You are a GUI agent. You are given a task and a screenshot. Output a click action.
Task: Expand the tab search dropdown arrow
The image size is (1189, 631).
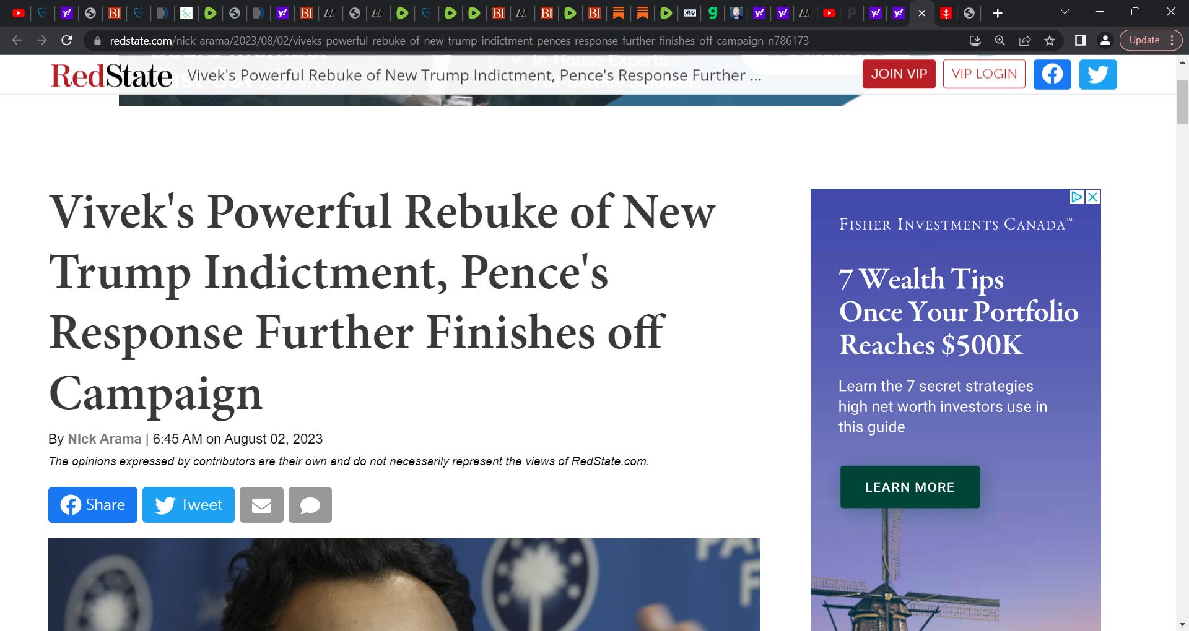[x=1065, y=12]
